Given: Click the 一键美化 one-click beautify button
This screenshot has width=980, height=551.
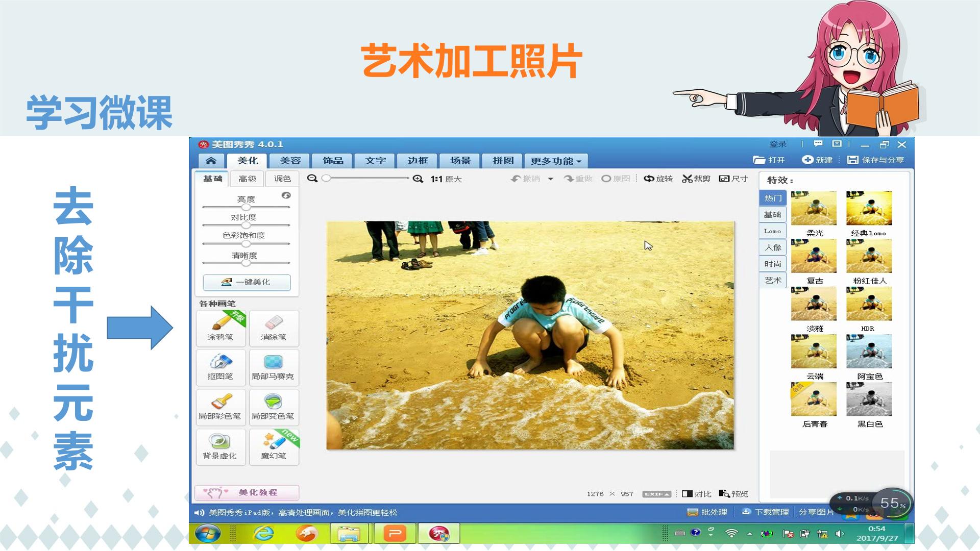Looking at the screenshot, I should (x=247, y=282).
